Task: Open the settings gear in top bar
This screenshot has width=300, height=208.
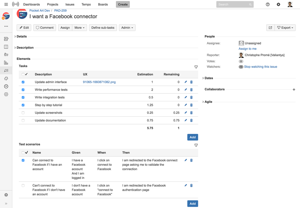Action: 278,4
